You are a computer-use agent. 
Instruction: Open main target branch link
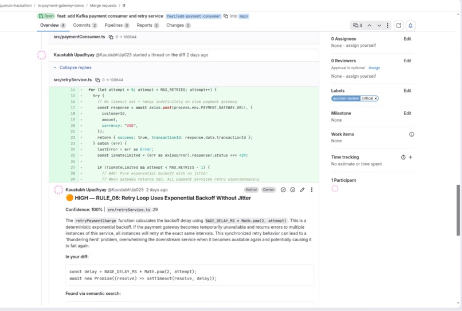click(x=244, y=16)
